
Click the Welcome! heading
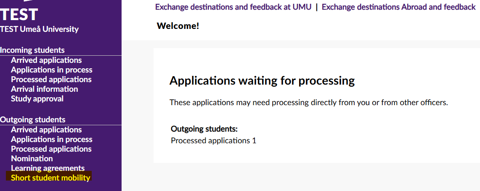pos(178,26)
